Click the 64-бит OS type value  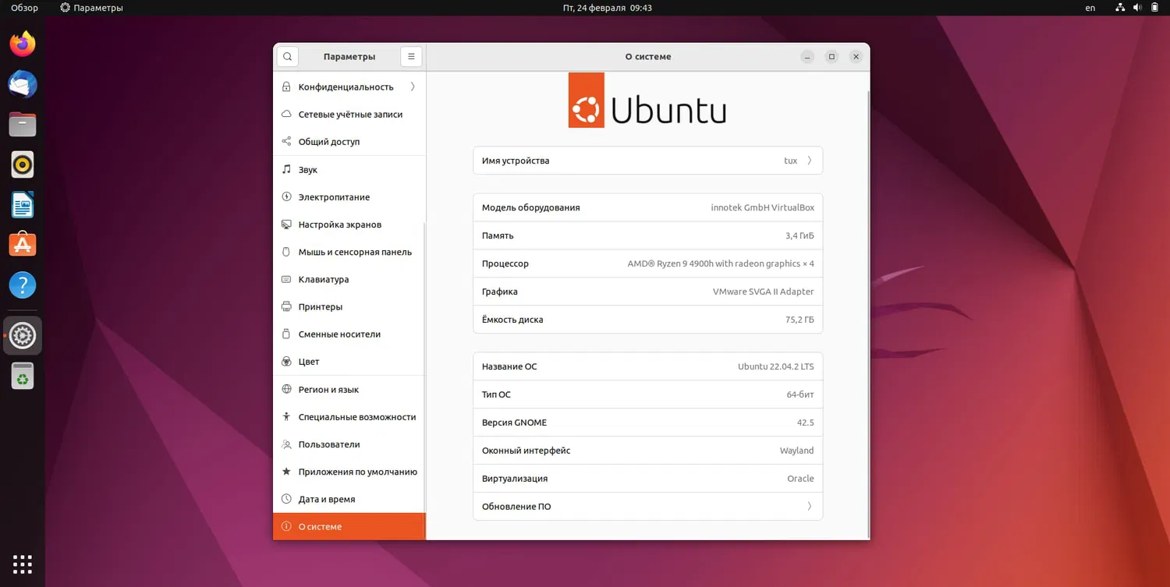coord(800,394)
